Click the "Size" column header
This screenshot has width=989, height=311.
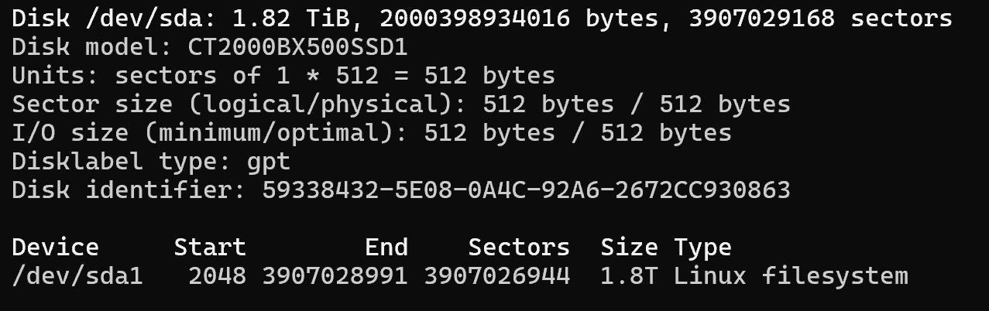pos(629,247)
